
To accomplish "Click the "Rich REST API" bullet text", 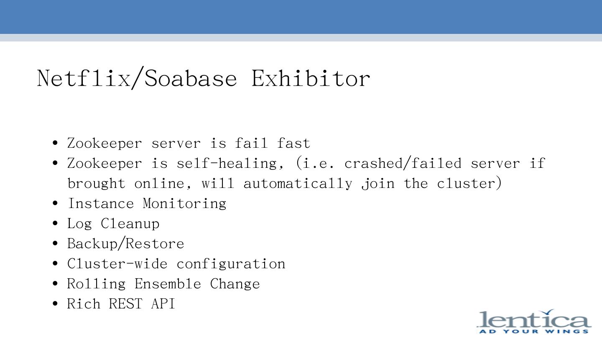I will tap(121, 304).
